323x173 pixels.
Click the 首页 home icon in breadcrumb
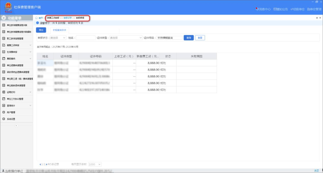[x=36, y=18]
